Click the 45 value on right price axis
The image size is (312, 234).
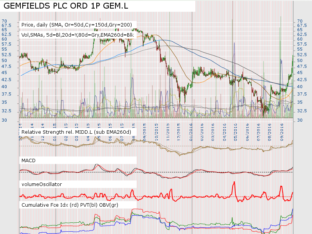[x=299, y=73]
